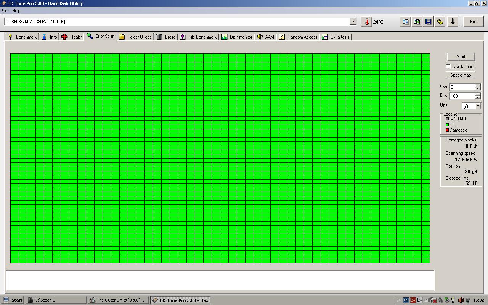Open The Outer Limits taskbar window
488x305 pixels.
[x=119, y=300]
